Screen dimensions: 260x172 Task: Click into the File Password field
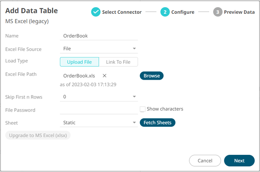pos(99,110)
